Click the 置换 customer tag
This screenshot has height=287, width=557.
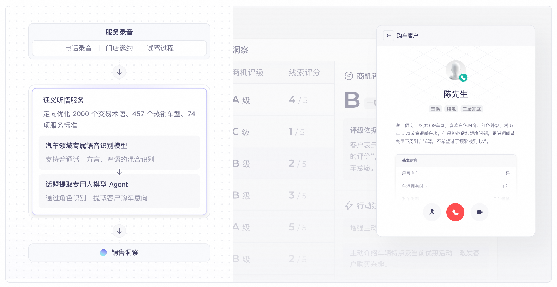(x=435, y=109)
